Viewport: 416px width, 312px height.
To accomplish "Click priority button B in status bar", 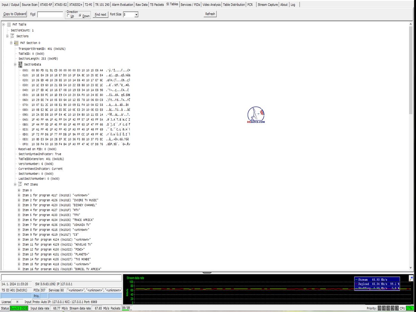I will [397, 308].
